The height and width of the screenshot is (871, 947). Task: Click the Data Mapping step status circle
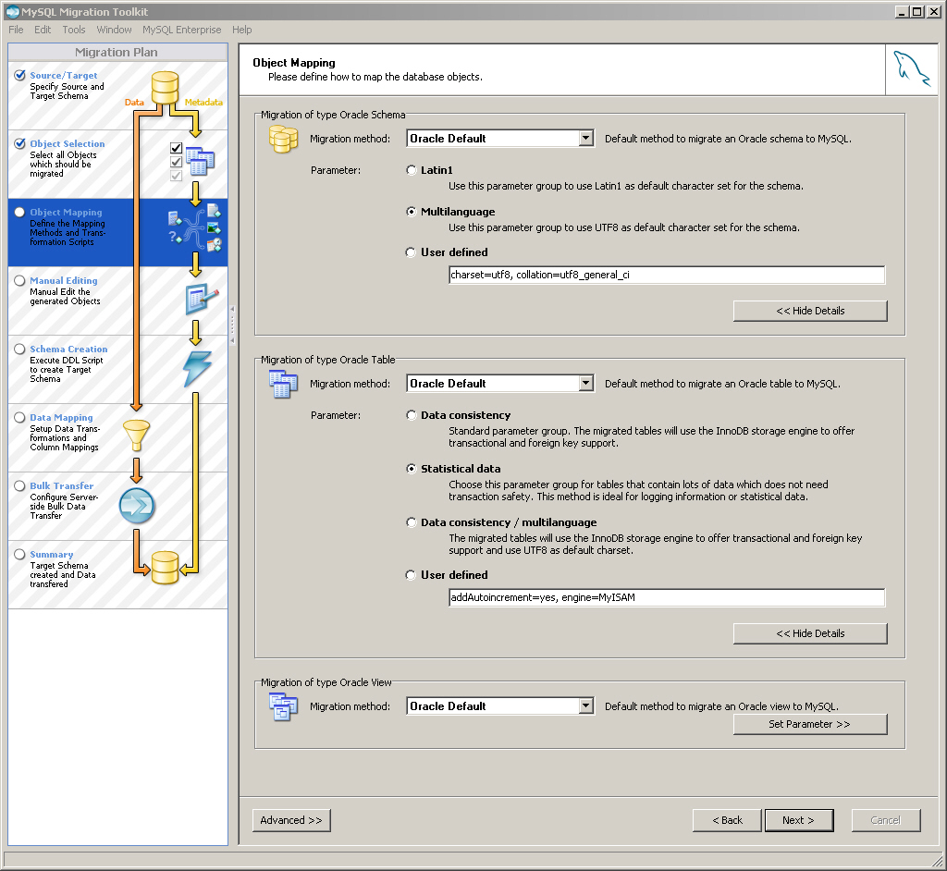pos(20,417)
